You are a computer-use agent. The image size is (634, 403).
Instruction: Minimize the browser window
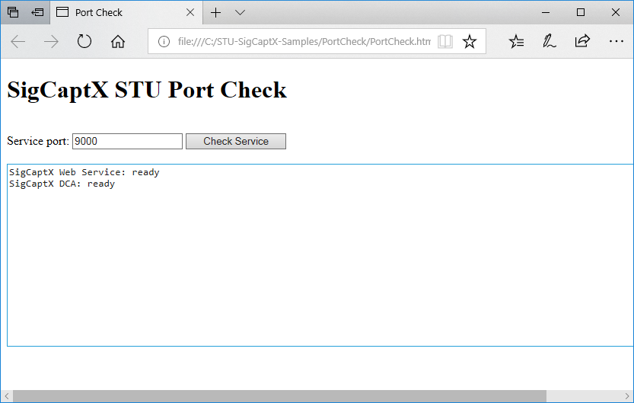(x=546, y=12)
